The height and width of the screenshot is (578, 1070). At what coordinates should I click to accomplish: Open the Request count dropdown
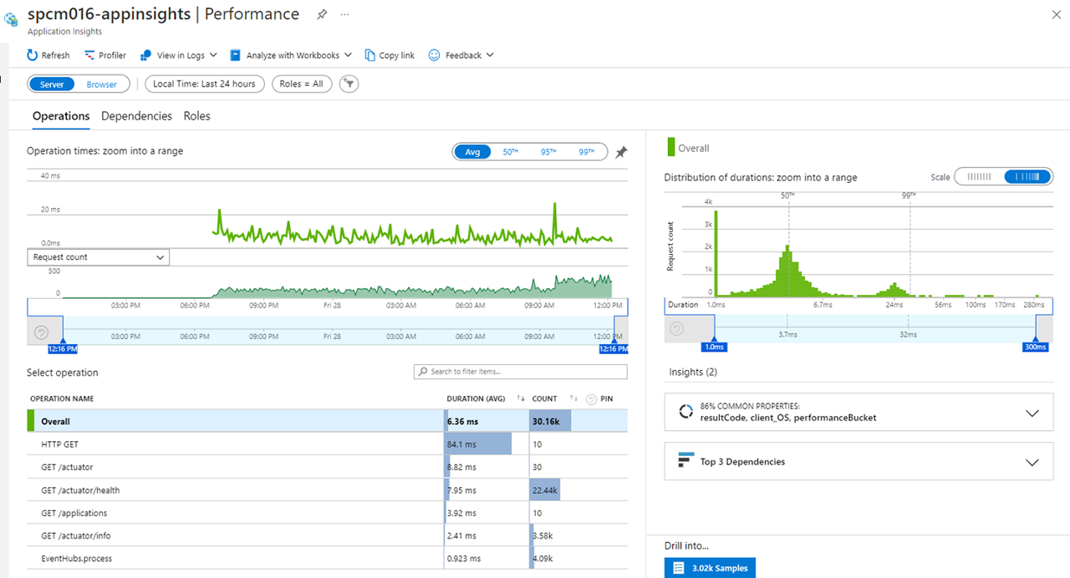[99, 257]
